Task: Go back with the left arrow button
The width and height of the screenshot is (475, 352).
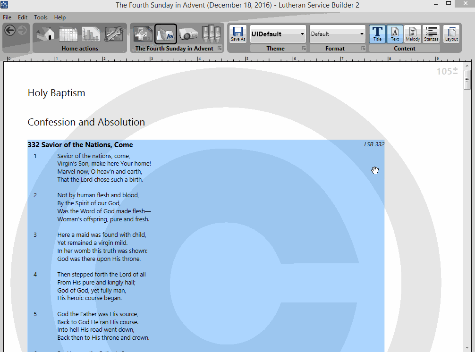Action: click(x=10, y=31)
